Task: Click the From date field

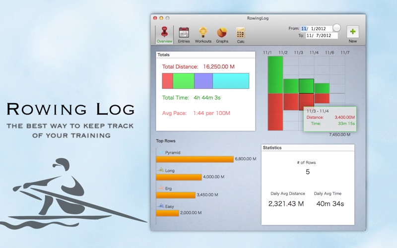Action: click(x=316, y=29)
